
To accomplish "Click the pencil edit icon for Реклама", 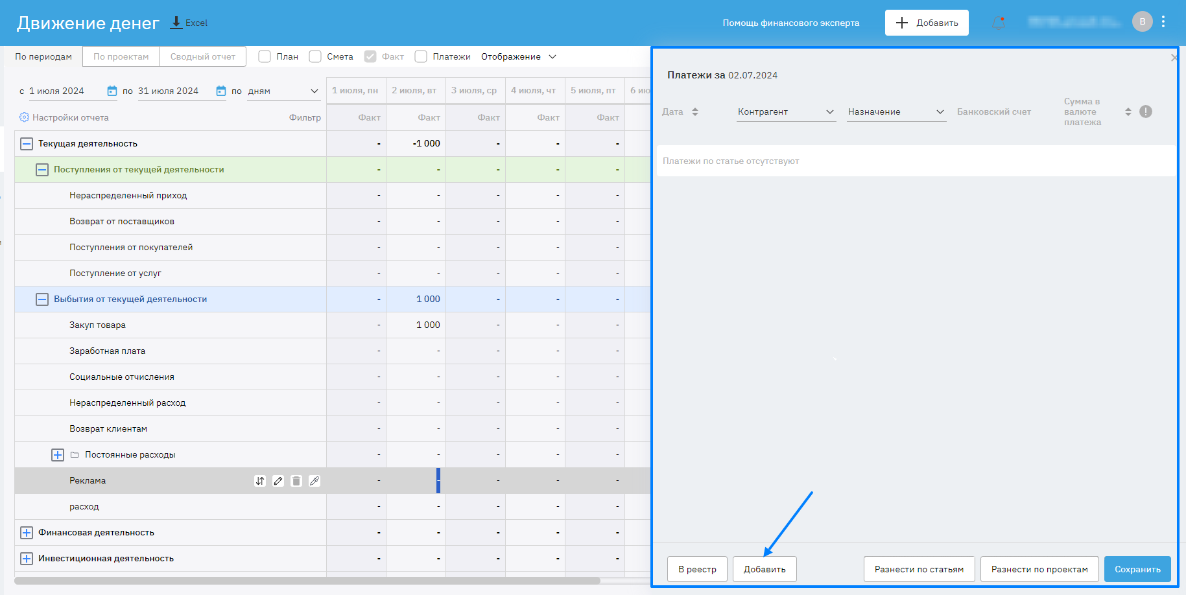I will click(x=278, y=481).
